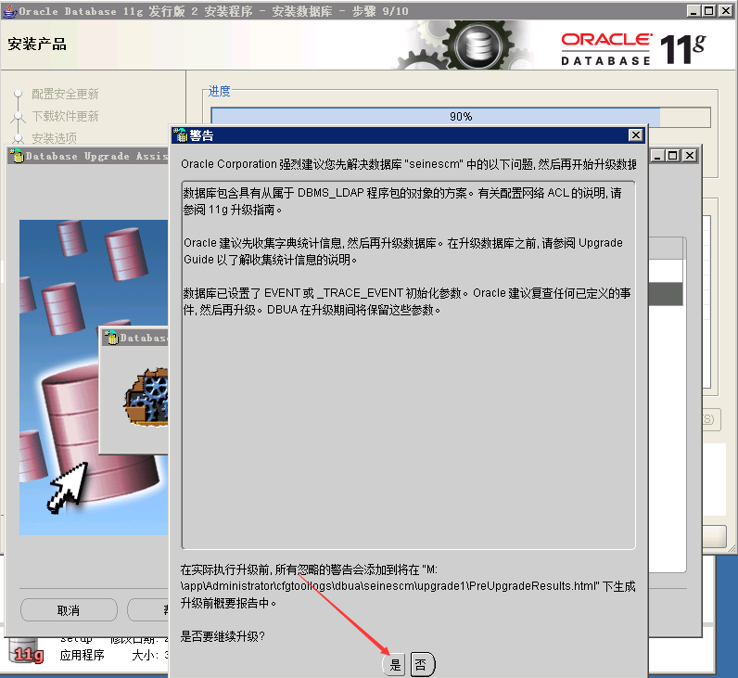Screen dimensions: 738x678
Task: Close the Database Upgrade Assistant window
Action: 690,156
